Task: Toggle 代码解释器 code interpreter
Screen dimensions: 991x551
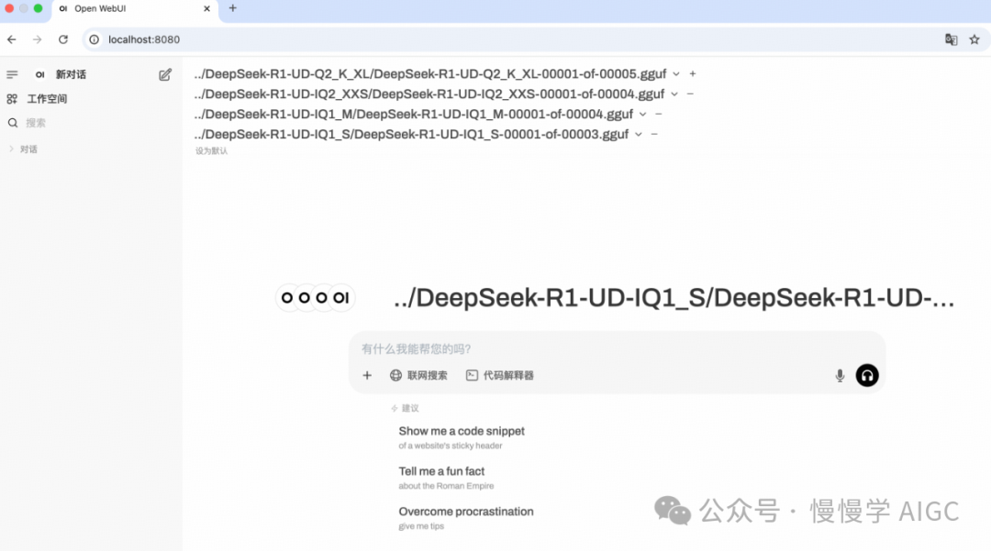Action: [x=500, y=376]
